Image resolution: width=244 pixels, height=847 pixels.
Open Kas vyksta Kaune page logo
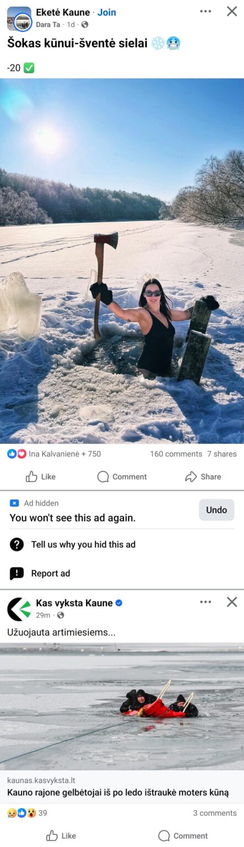coord(19,609)
